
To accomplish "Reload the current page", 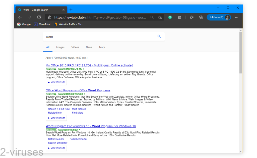I will (39, 17).
